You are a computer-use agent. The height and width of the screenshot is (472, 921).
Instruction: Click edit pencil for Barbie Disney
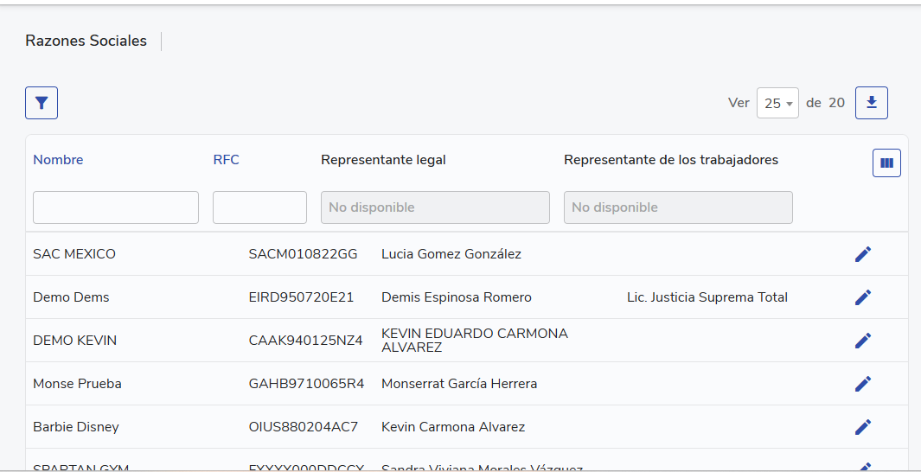[862, 427]
